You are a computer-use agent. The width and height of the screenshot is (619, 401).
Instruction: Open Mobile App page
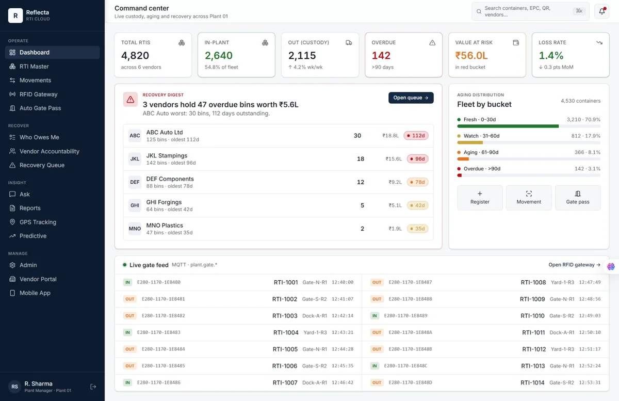(x=52, y=293)
